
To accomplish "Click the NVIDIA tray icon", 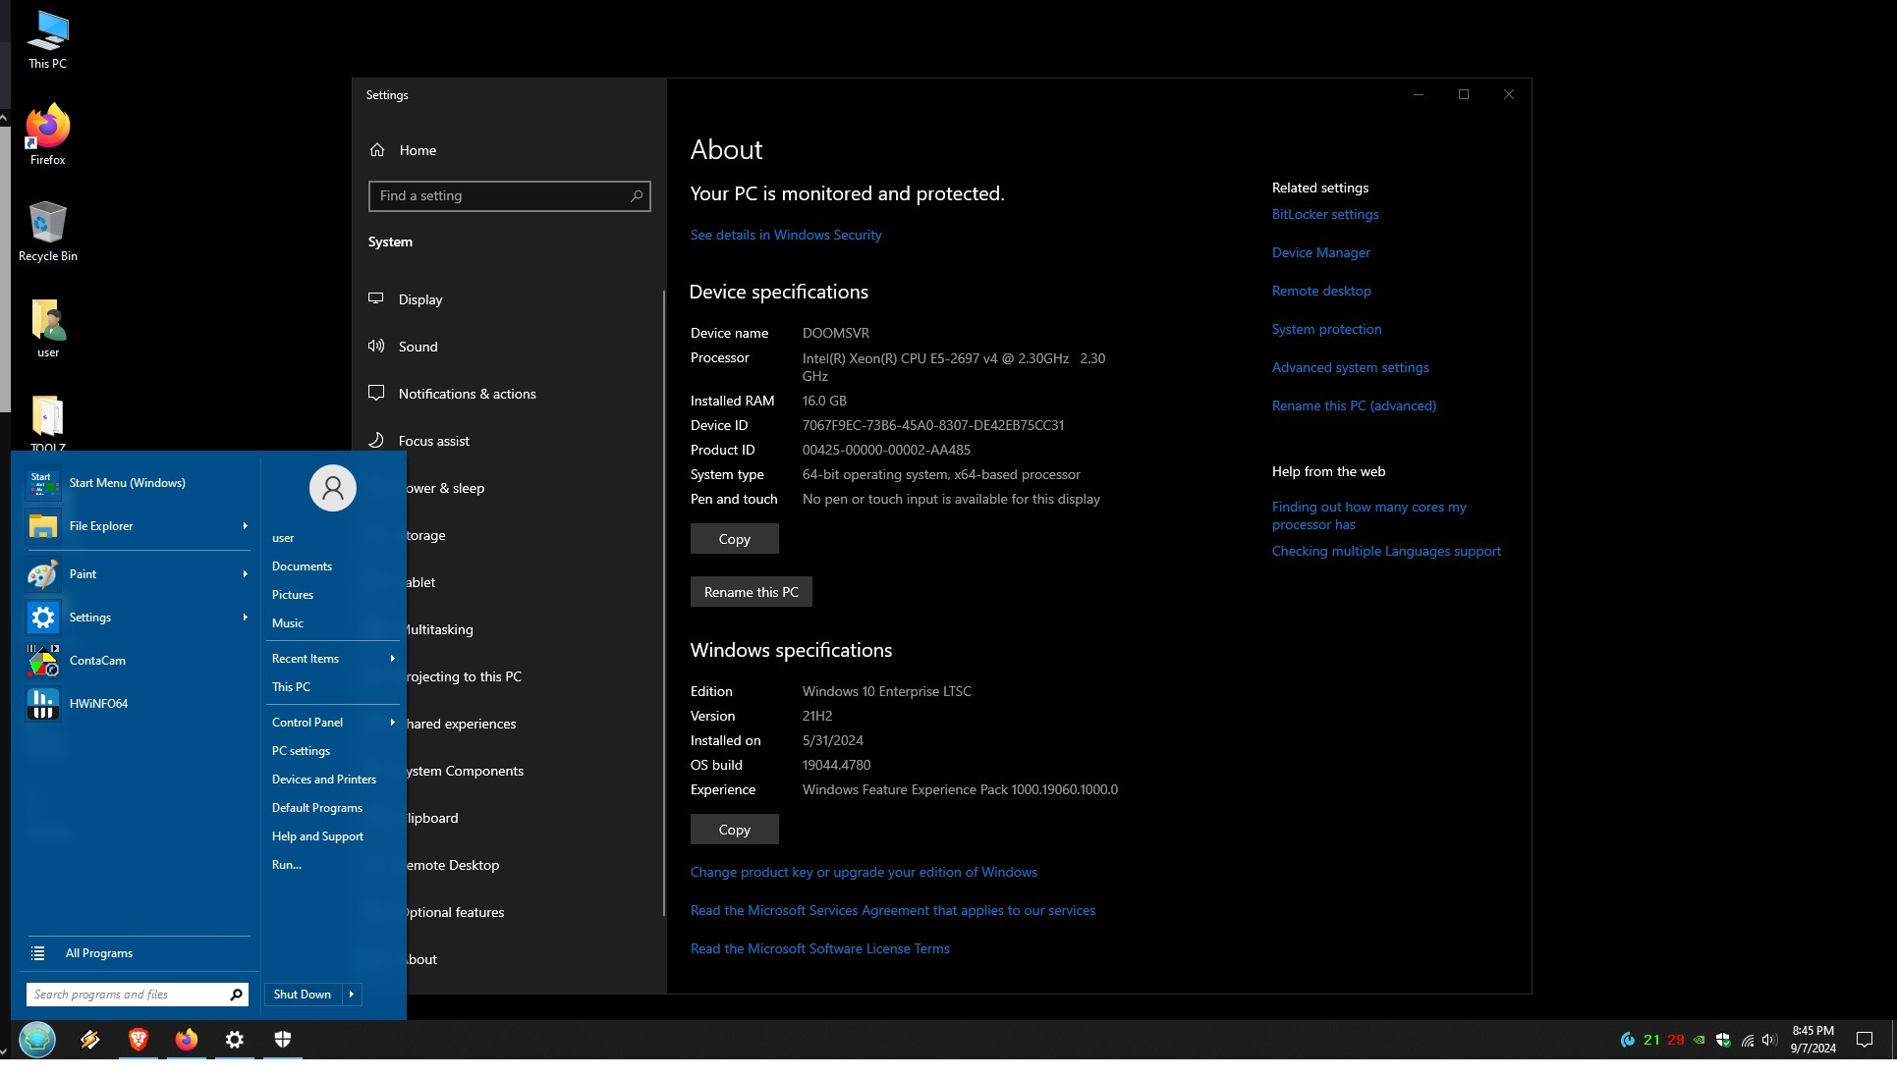I will (x=1699, y=1041).
